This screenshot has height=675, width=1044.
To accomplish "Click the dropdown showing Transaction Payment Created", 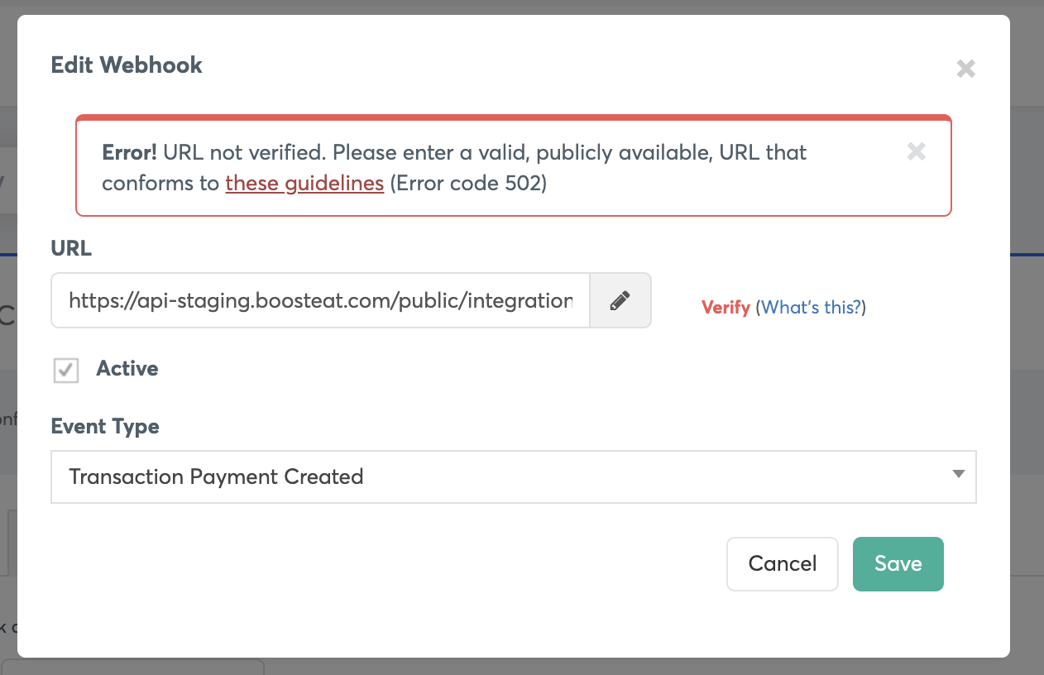I will [x=513, y=476].
